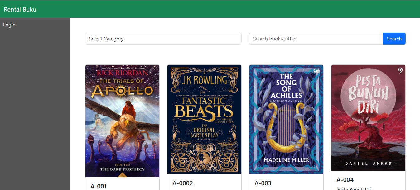Click the Rental Buku brand in navbar
The image size is (420, 190).
[x=20, y=9]
